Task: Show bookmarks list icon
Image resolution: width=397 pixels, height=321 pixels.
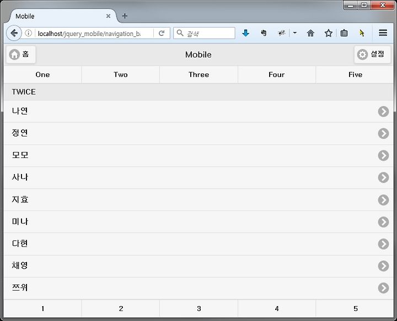Action: [344, 33]
